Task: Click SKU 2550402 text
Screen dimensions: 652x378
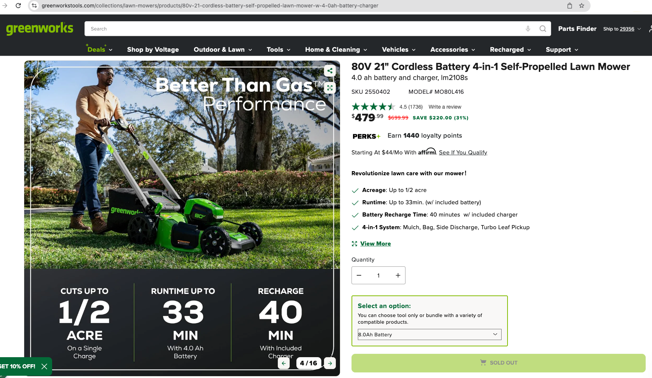Action: (371, 92)
